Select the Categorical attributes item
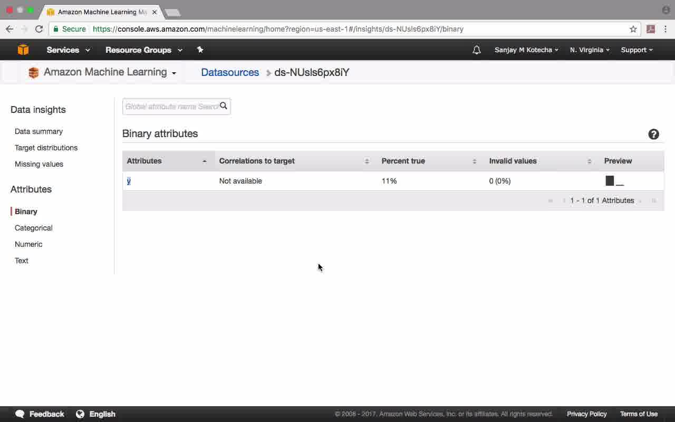Image resolution: width=675 pixels, height=422 pixels. [x=34, y=228]
